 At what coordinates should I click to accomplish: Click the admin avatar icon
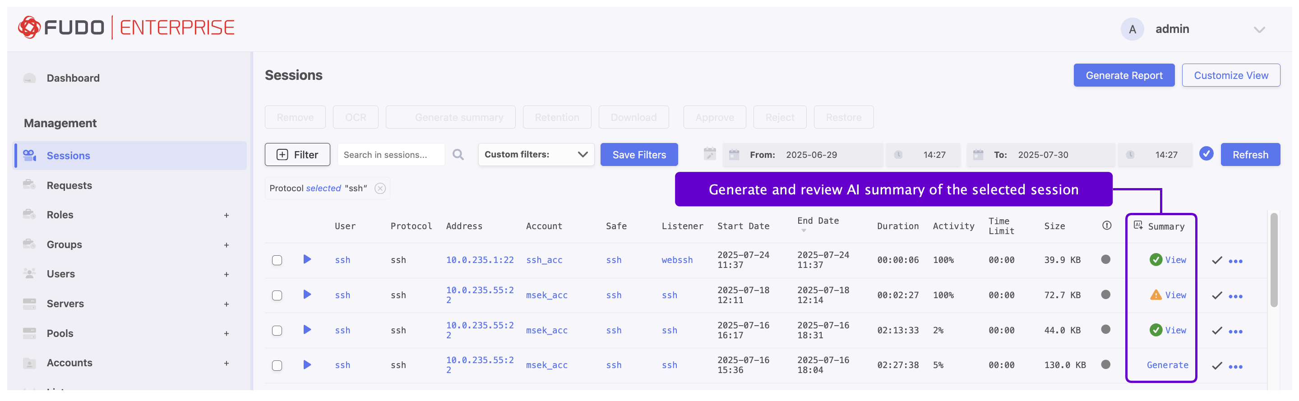pyautogui.click(x=1132, y=29)
